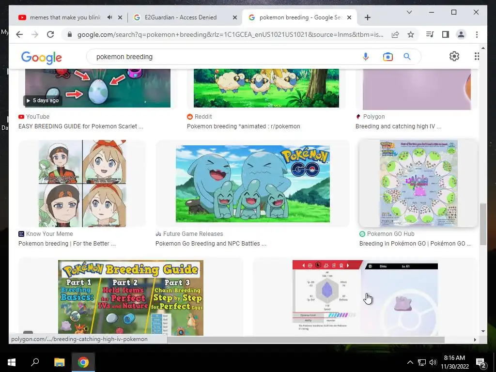View site information via lock icon
Image resolution: width=496 pixels, height=372 pixels.
70,34
